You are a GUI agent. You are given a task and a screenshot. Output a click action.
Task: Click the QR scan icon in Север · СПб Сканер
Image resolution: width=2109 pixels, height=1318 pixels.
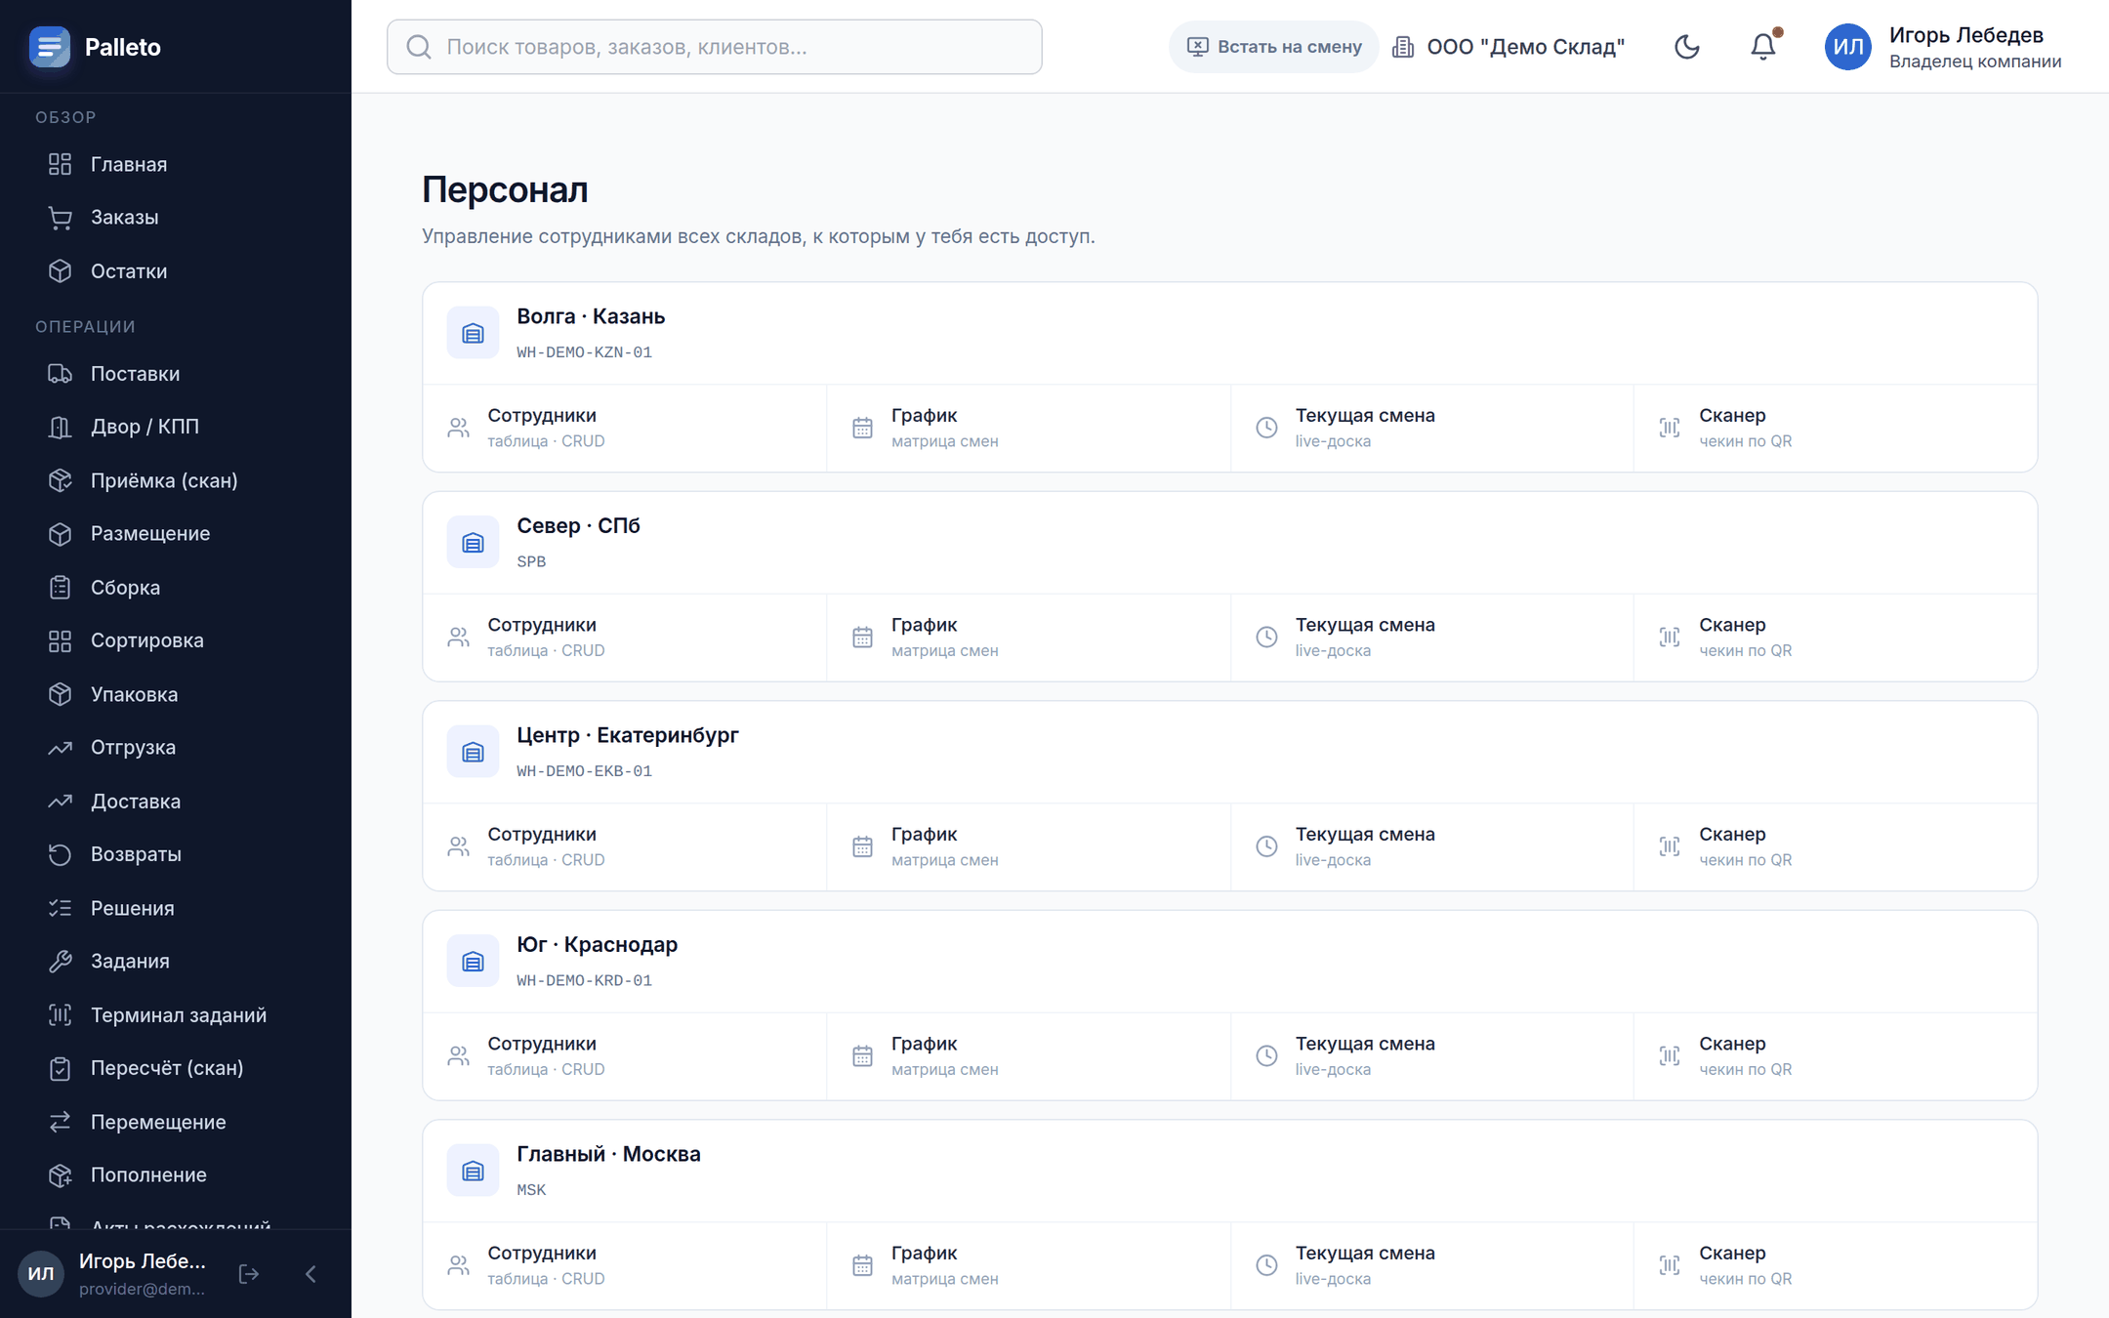tap(1670, 637)
